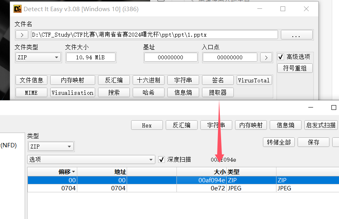
Task: Maximize the lower extractor window
Action: coord(333,108)
